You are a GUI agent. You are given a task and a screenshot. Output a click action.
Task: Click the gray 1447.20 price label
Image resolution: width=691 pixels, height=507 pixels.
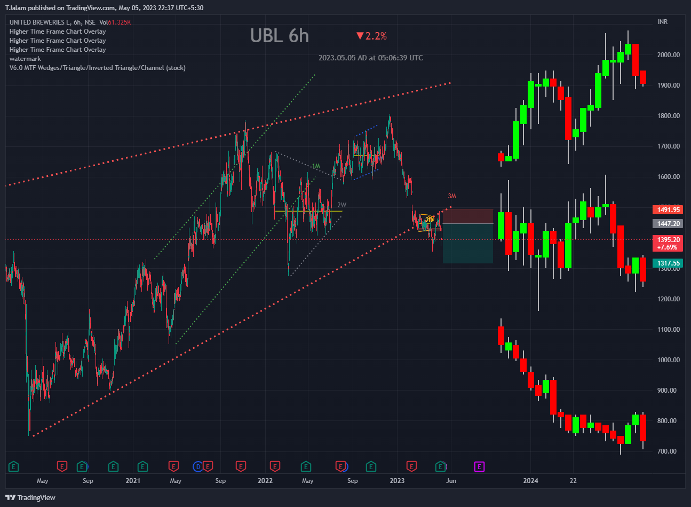click(668, 224)
